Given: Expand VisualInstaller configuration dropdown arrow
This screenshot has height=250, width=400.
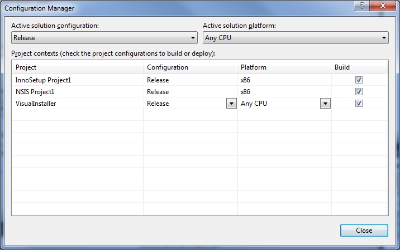Looking at the screenshot, I should (231, 104).
